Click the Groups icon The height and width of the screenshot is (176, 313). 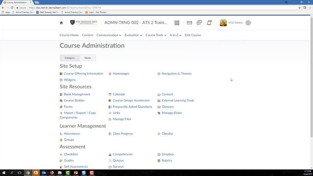pos(61,140)
